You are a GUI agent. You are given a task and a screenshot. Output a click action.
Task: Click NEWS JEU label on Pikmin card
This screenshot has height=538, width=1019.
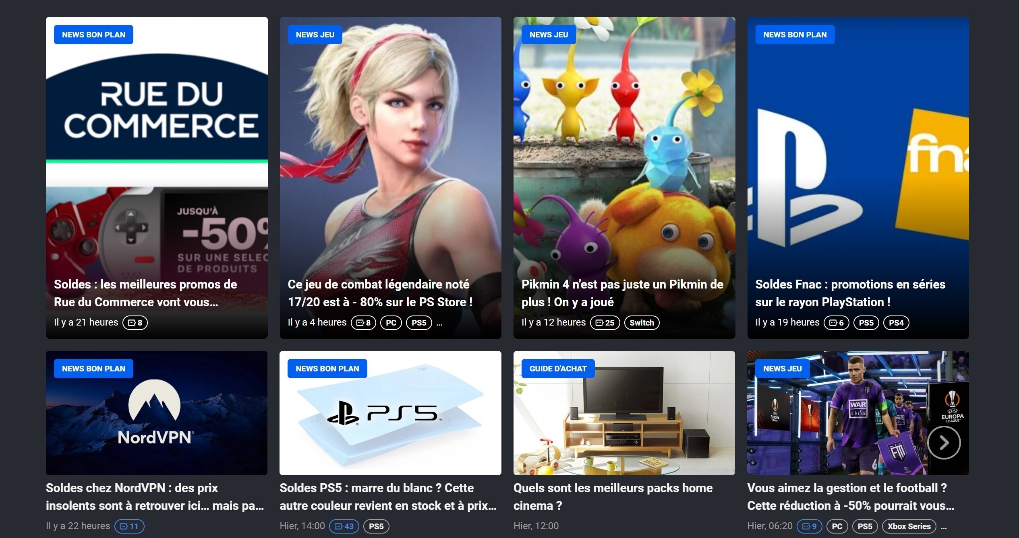(x=549, y=35)
